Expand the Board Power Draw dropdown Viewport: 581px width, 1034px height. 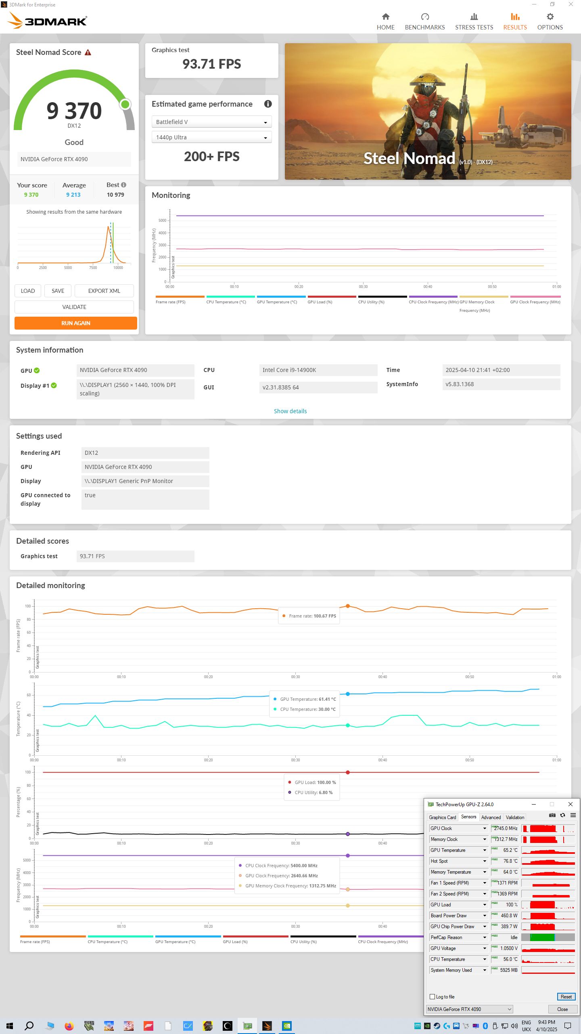[x=485, y=915]
